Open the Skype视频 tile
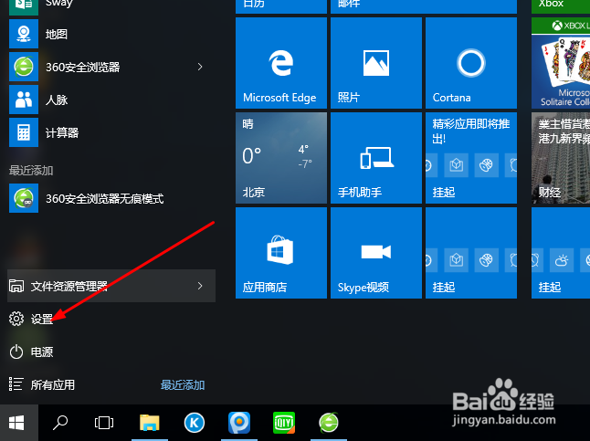This screenshot has height=441, width=590. pyautogui.click(x=376, y=253)
